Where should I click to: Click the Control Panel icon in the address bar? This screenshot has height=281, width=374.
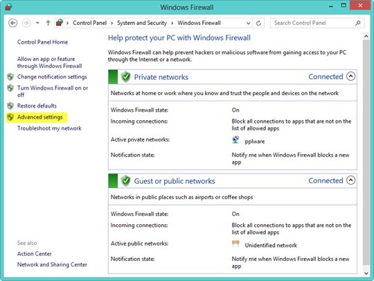coord(60,23)
